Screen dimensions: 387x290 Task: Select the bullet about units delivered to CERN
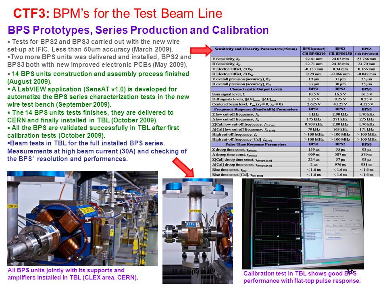point(90,116)
